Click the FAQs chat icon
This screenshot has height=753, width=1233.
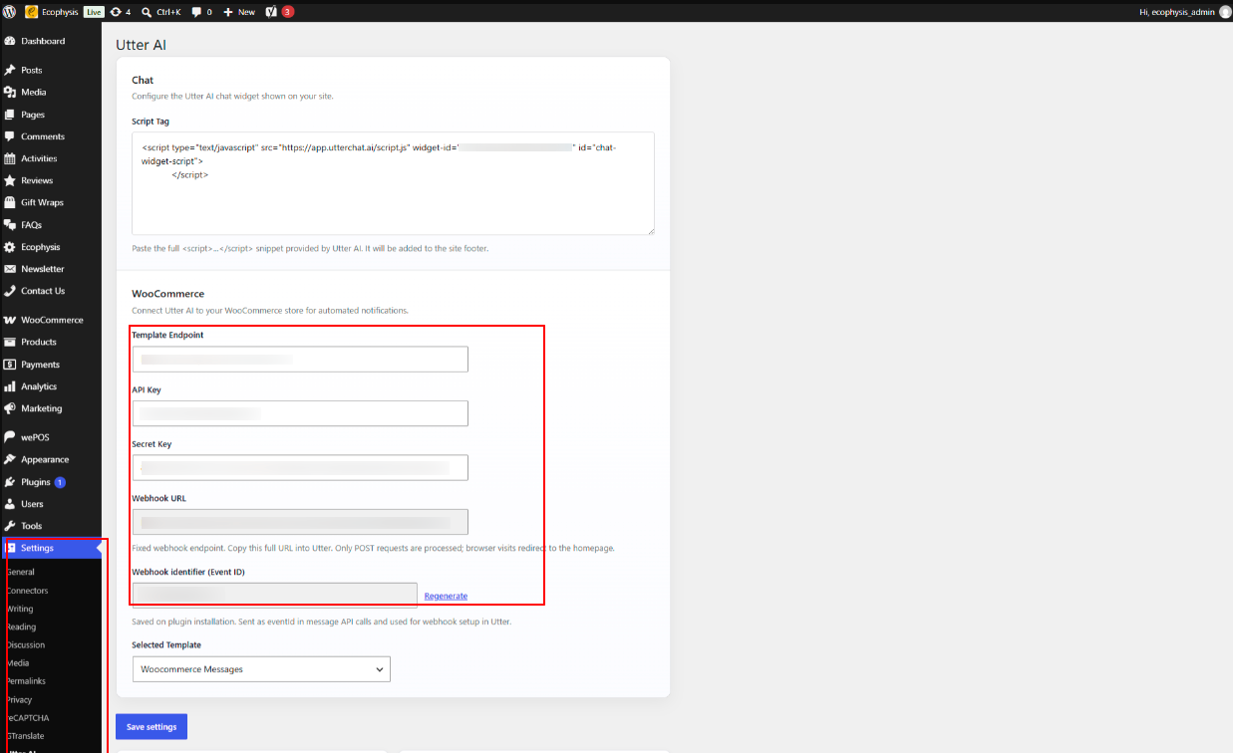(x=10, y=225)
